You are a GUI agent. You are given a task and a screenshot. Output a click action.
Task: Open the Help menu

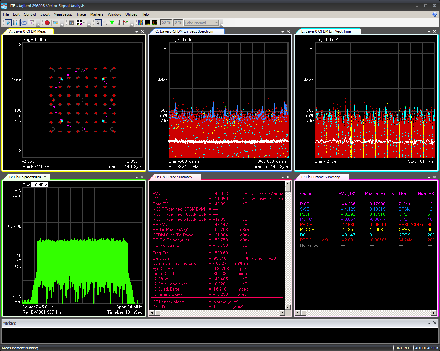(x=145, y=14)
